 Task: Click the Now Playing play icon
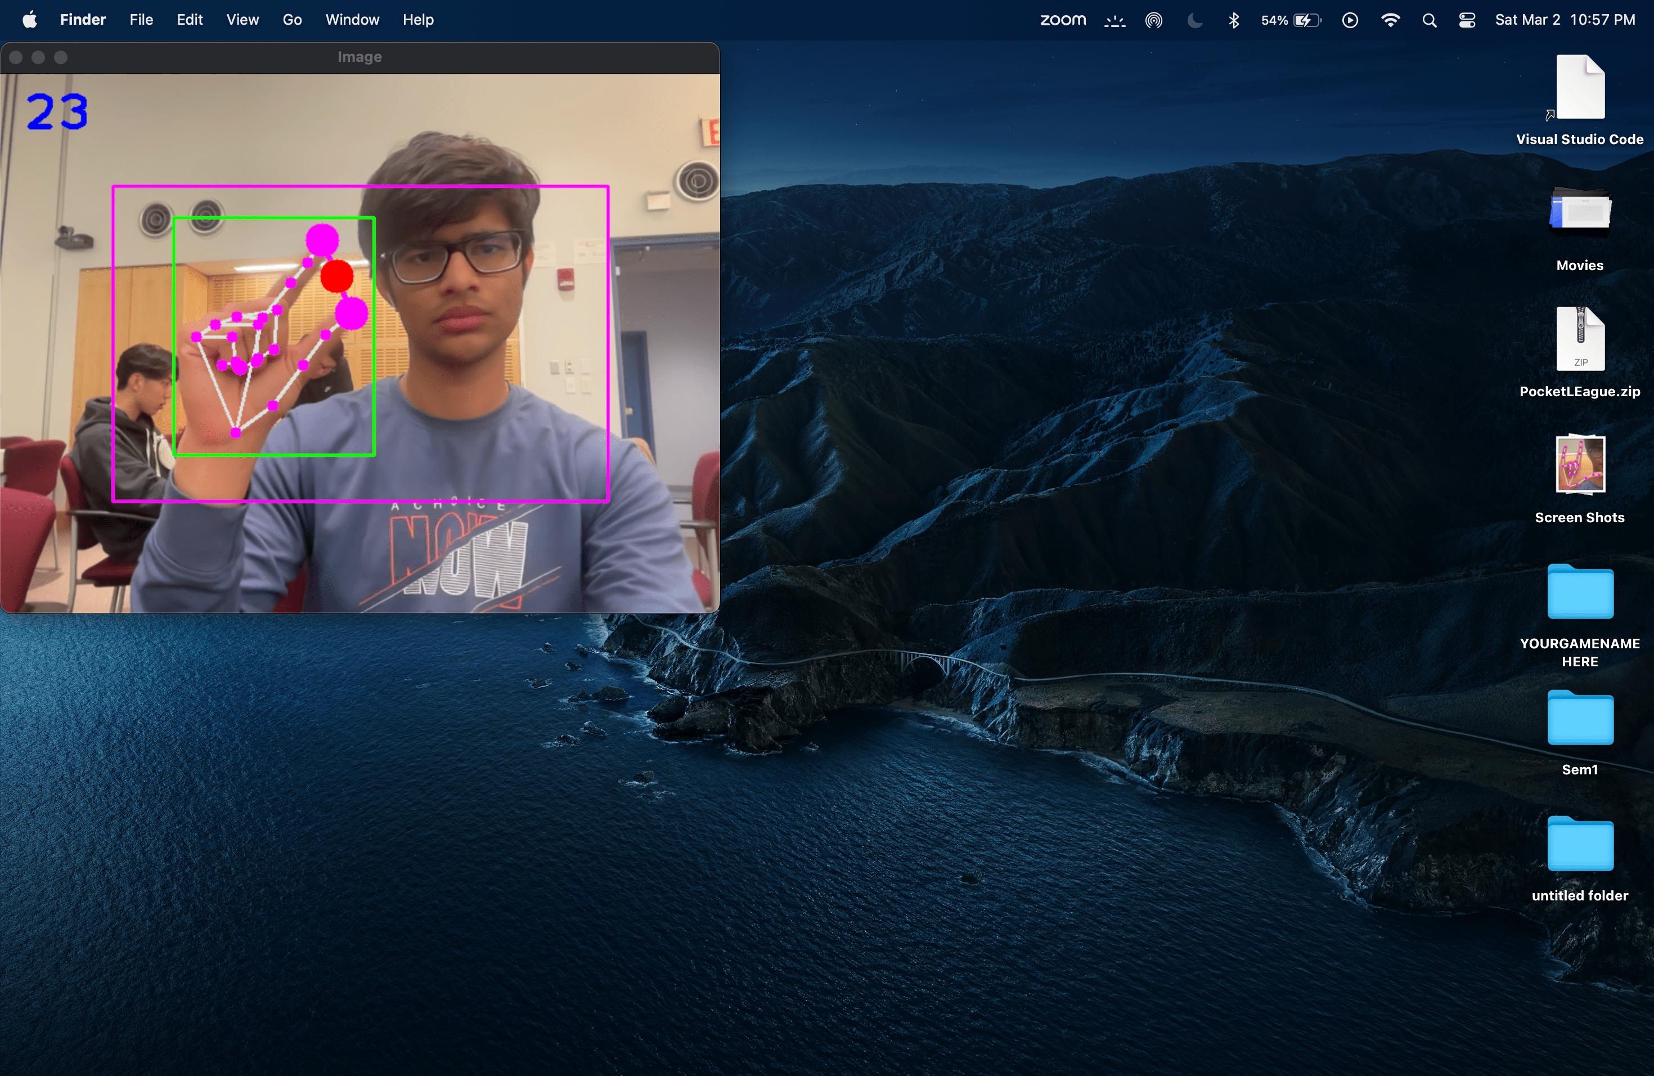click(x=1350, y=20)
